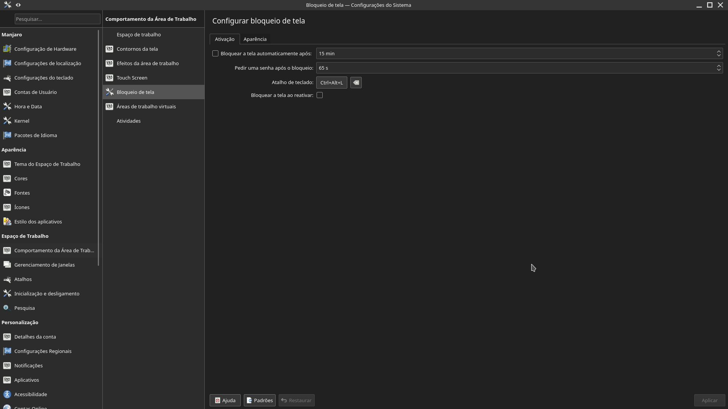Toggle lock screen on resume checkbox
This screenshot has height=409, width=728.
coord(320,95)
